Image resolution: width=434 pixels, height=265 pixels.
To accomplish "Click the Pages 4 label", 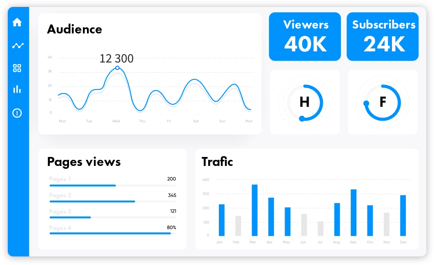I will click(60, 228).
